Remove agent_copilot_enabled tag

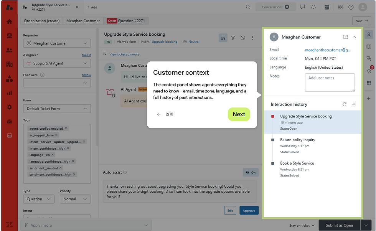pos(66,128)
